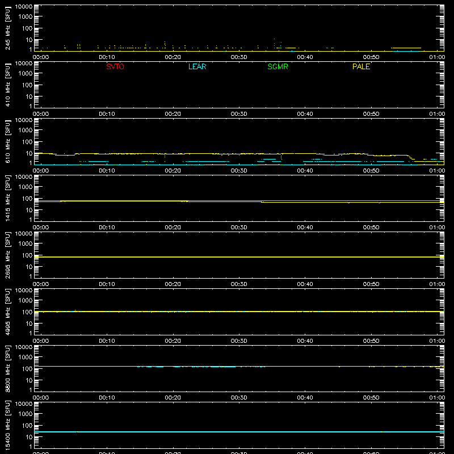The image size is (454, 454).
Task: Click the 2695 MHz [SFU] axis title
Action: 7,255
